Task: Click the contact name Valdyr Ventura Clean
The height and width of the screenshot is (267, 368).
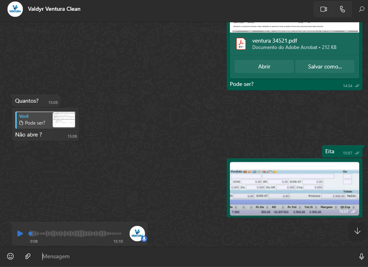Action: [54, 9]
